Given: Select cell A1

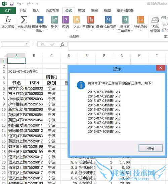Looking at the screenshot, I should coord(16,61).
